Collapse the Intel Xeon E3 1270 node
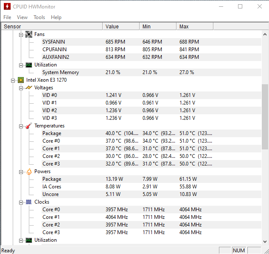Viewport: 269px width, 254px height. (x=13, y=80)
